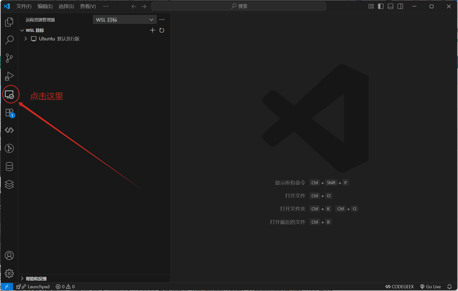This screenshot has width=458, height=291.
Task: Open the 查看(V) menu
Action: point(88,6)
